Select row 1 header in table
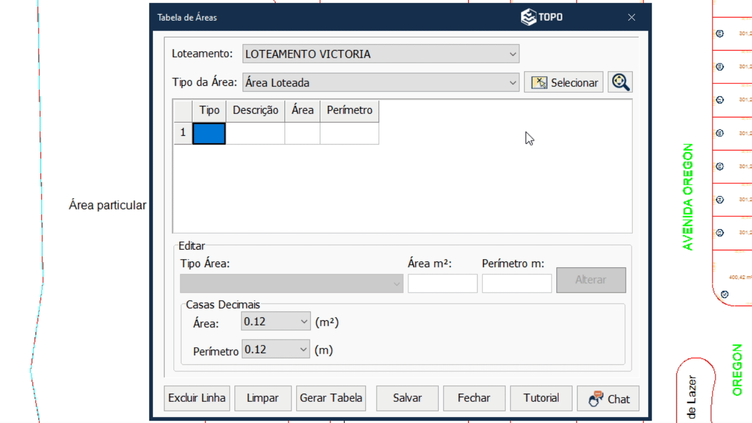The image size is (752, 423). 183,133
